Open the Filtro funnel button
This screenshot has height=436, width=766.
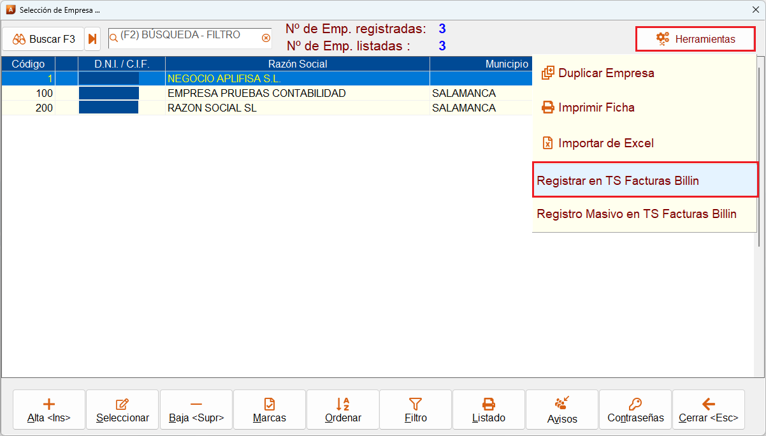pos(416,411)
